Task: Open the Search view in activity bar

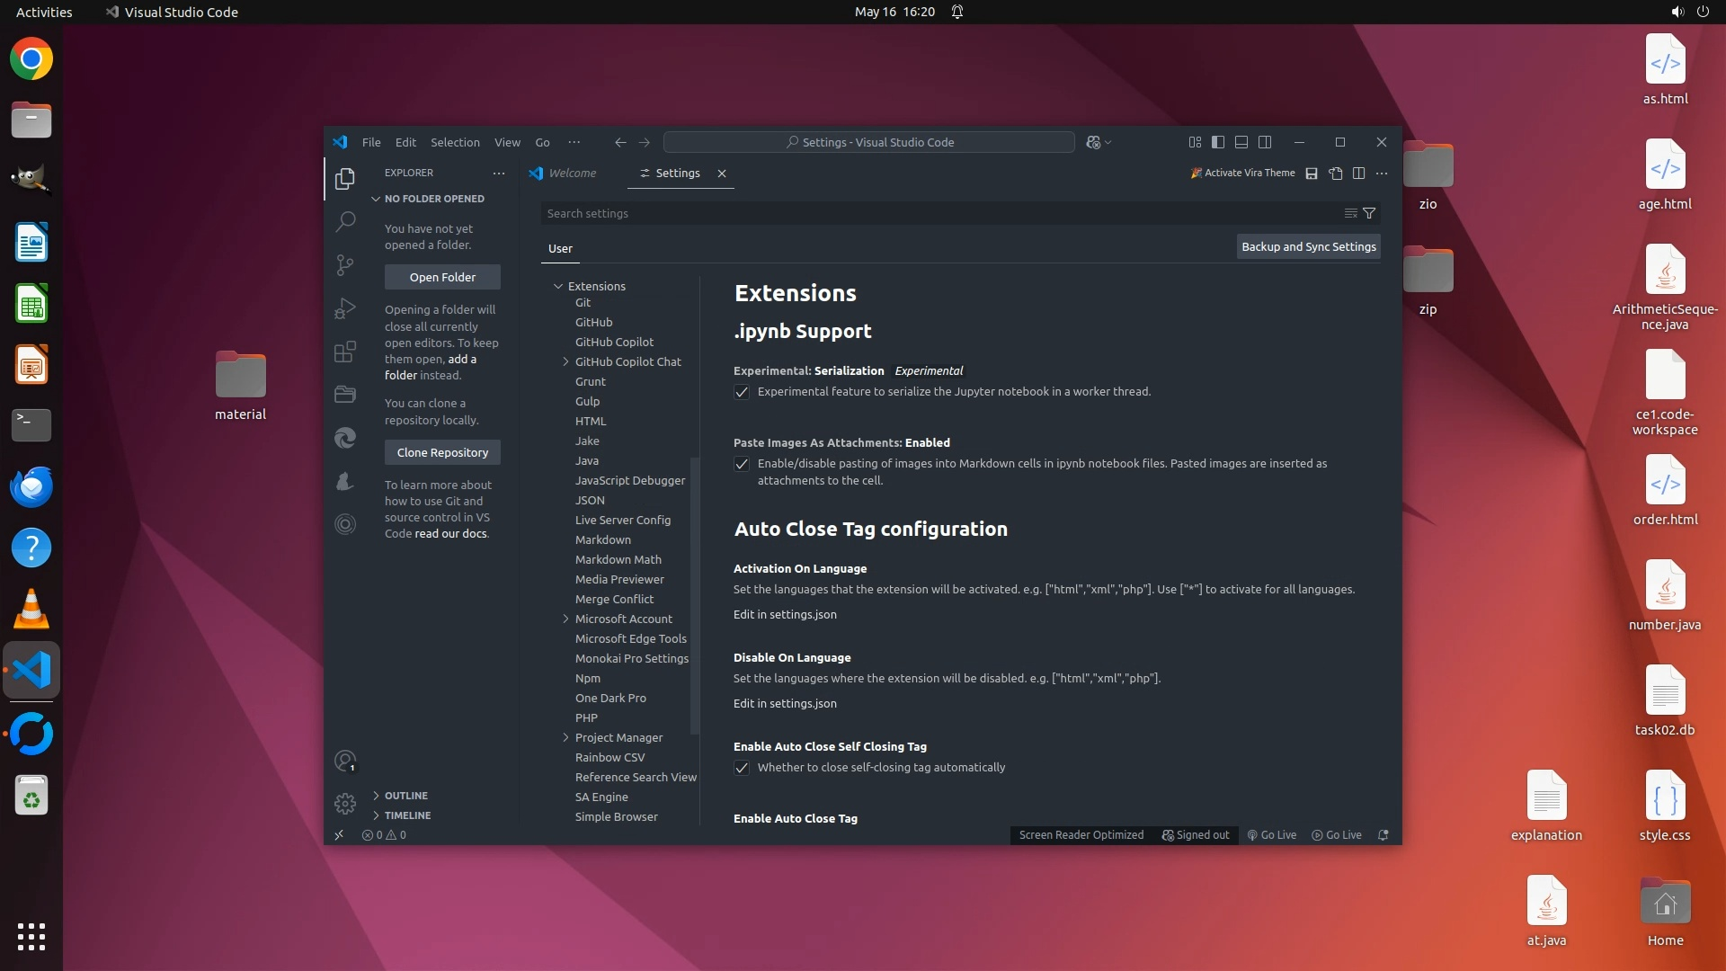Action: (345, 221)
